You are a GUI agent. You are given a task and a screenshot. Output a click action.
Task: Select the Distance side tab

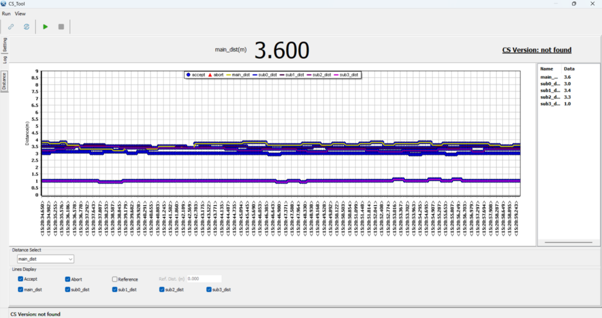pos(3,80)
